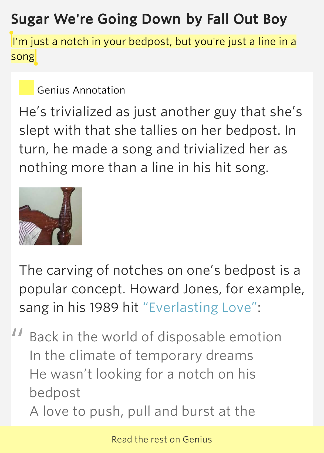Open the "Everlasting Love" link

coord(200,307)
